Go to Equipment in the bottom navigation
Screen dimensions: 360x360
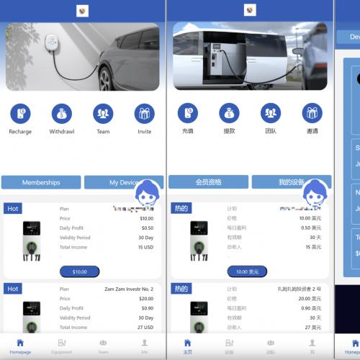coord(62,346)
